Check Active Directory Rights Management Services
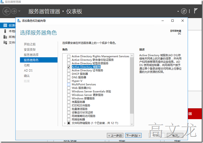 pyautogui.click(x=69, y=56)
